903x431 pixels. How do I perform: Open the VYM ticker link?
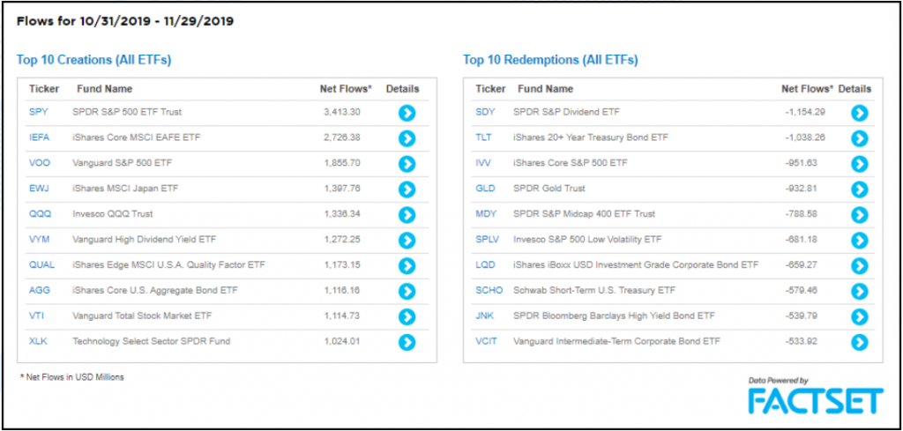tap(39, 239)
